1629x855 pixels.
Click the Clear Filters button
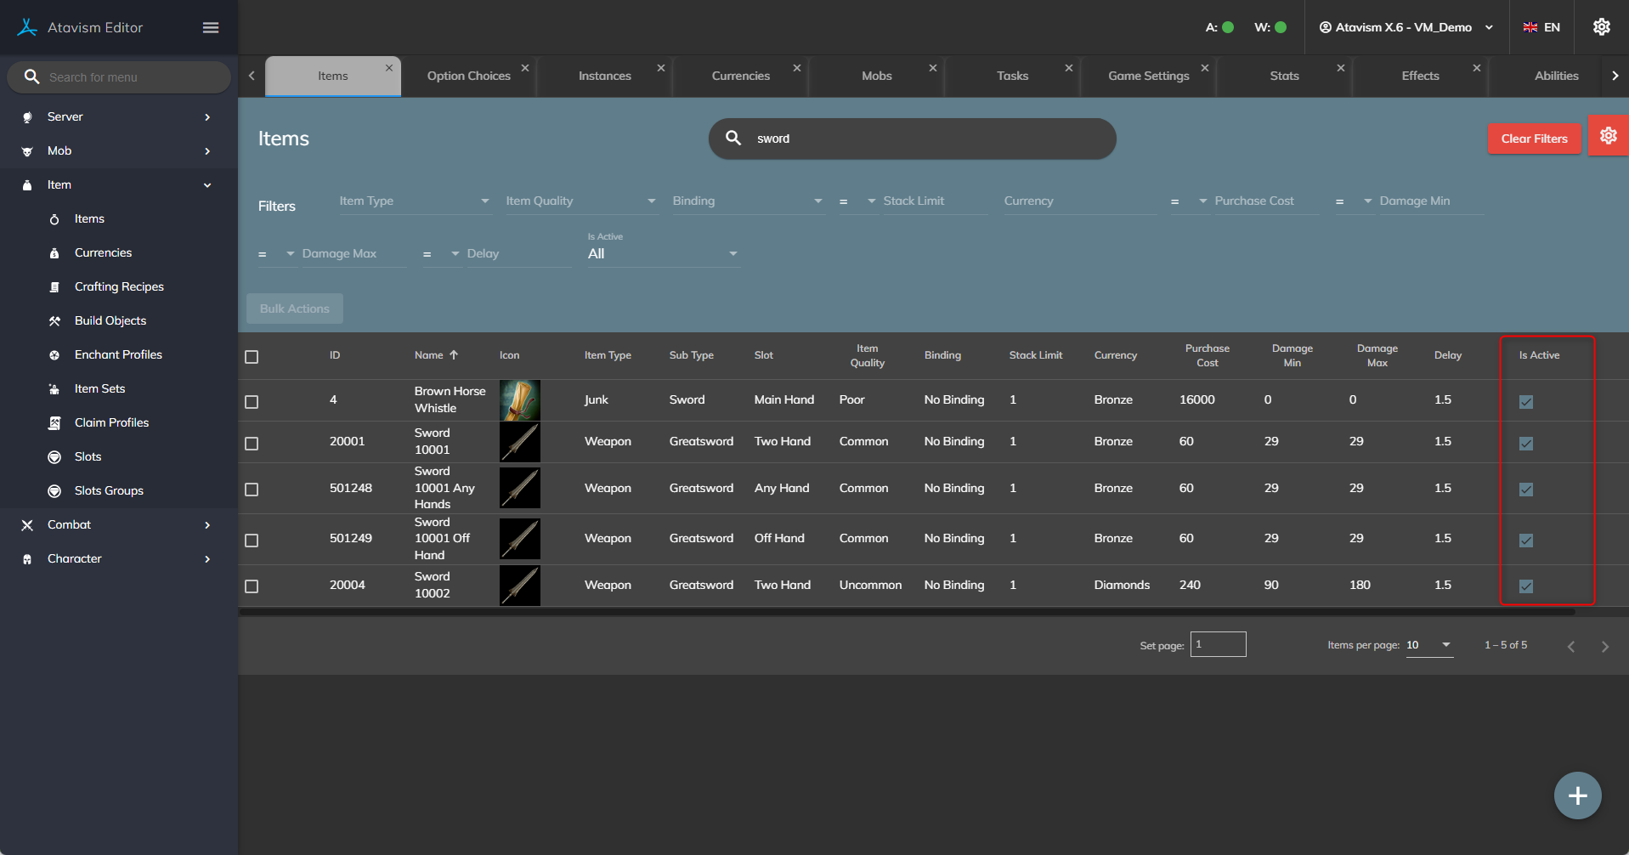(x=1534, y=139)
